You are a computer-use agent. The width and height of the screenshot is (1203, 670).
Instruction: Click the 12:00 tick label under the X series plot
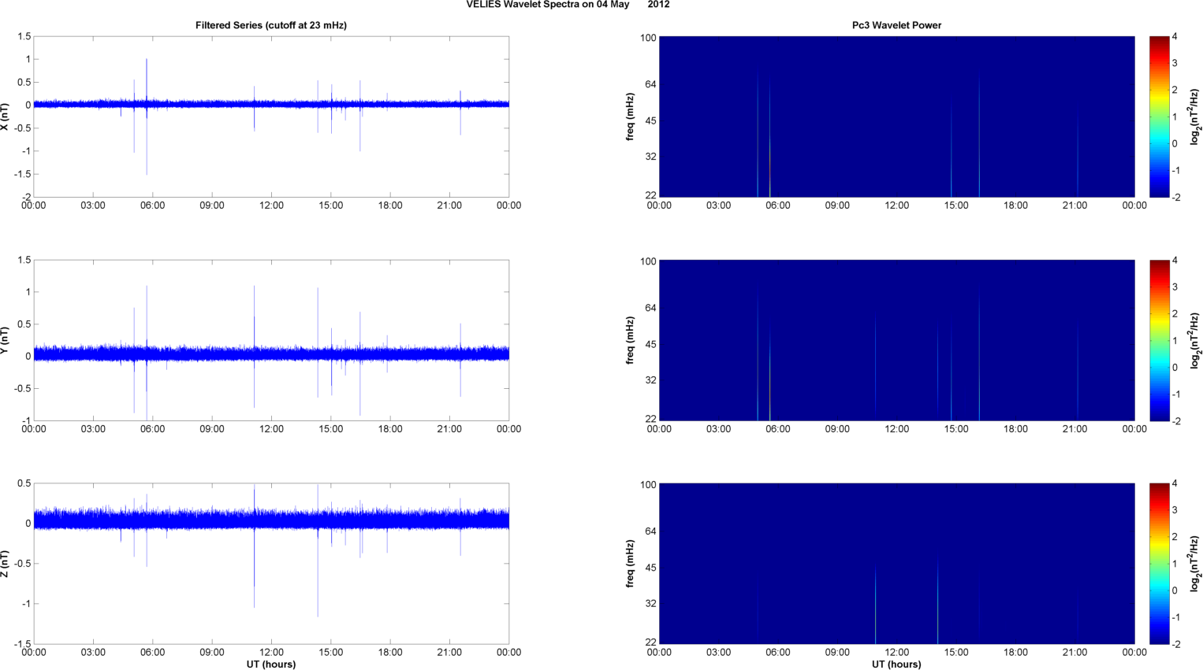tap(271, 205)
